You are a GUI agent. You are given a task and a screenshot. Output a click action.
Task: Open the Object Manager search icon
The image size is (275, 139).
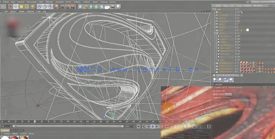point(269,5)
